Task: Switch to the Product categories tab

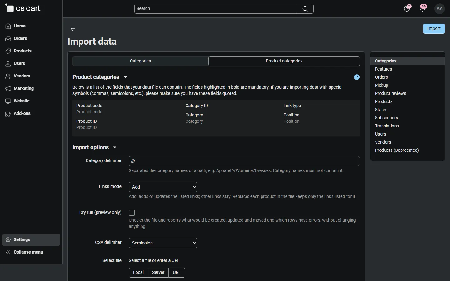Action: pyautogui.click(x=284, y=61)
